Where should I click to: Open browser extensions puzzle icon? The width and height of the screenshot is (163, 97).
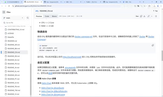149,6
